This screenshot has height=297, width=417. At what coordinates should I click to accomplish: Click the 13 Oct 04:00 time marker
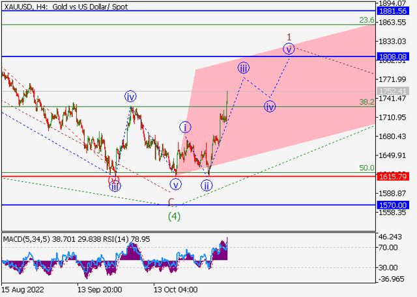click(175, 290)
